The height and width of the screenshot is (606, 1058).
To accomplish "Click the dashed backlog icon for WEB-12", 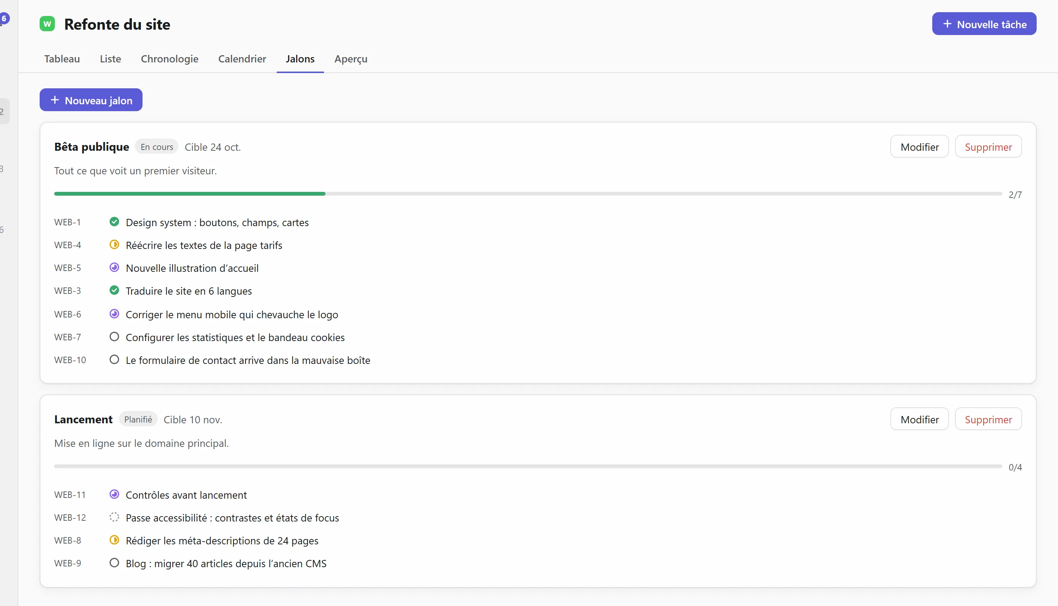I will 114,517.
